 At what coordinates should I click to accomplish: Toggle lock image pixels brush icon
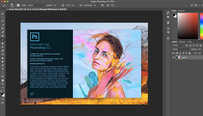pyautogui.click(x=180, y=53)
